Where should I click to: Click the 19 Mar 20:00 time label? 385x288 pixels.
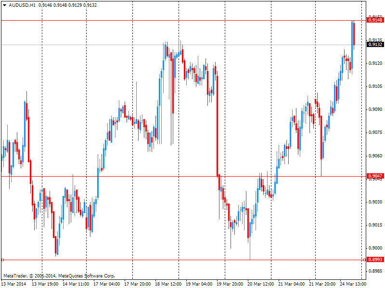230,284
